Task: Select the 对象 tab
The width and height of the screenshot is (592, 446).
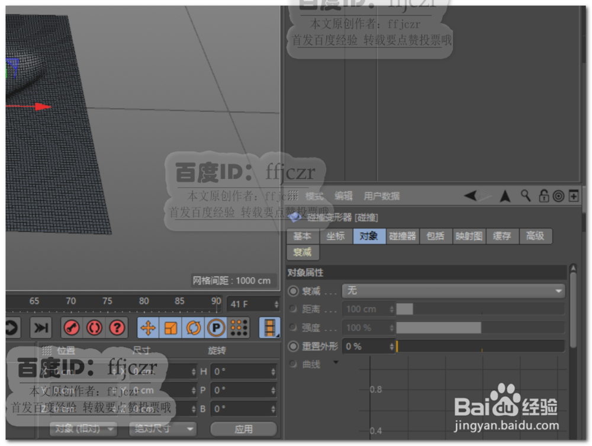Action: (x=369, y=236)
